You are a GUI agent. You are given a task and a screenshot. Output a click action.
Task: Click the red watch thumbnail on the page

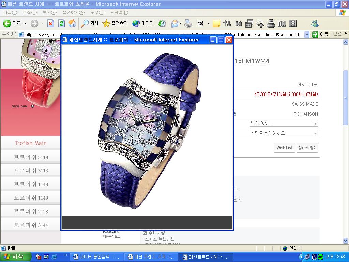[x=41, y=74]
